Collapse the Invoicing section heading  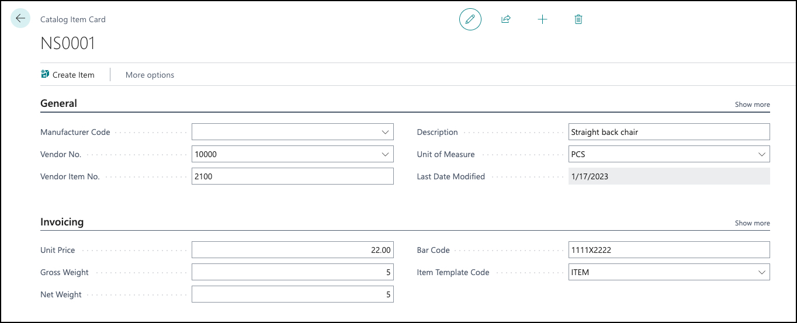click(62, 222)
